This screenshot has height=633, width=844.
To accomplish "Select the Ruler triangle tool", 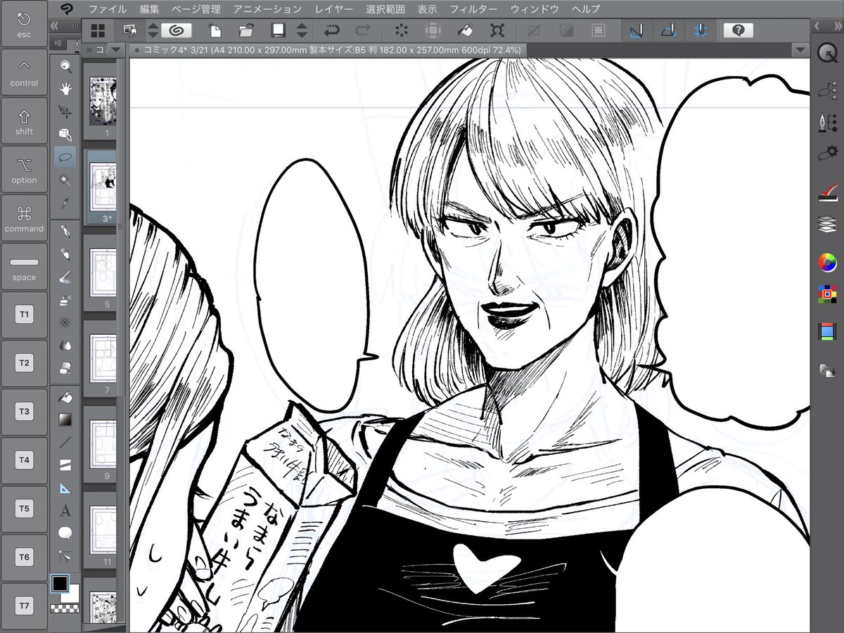I will [65, 487].
